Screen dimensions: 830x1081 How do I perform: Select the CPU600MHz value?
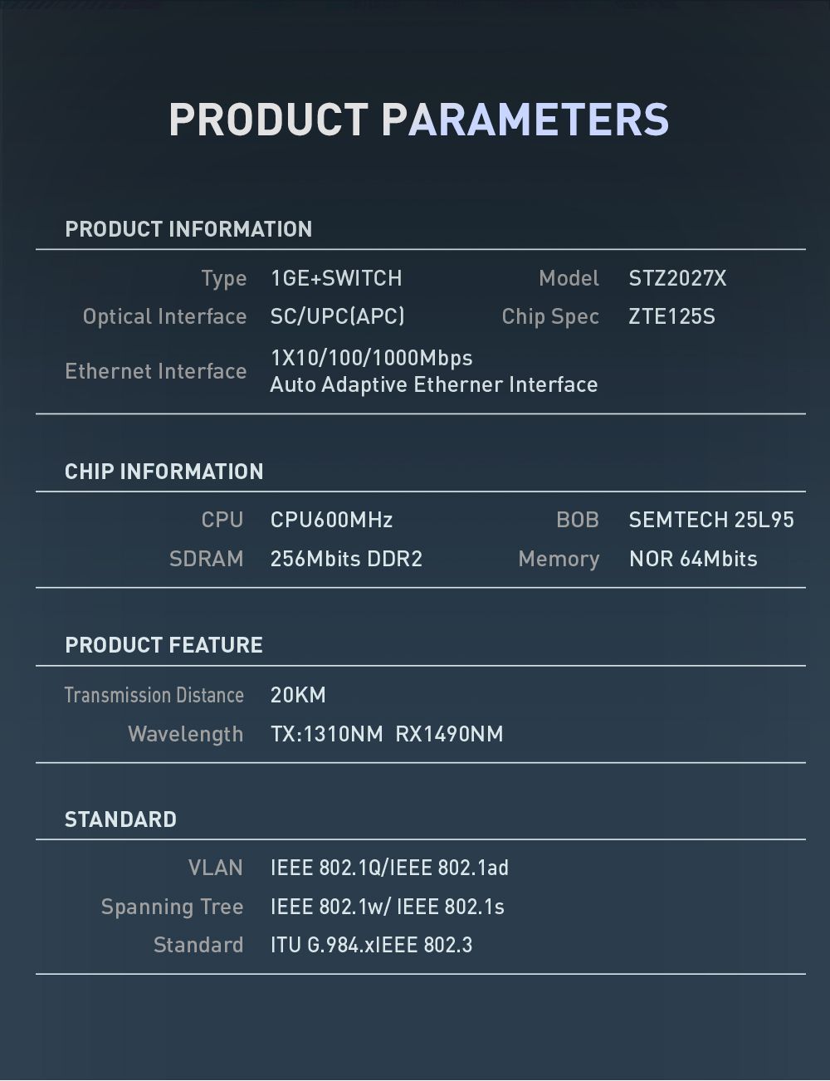pyautogui.click(x=331, y=520)
